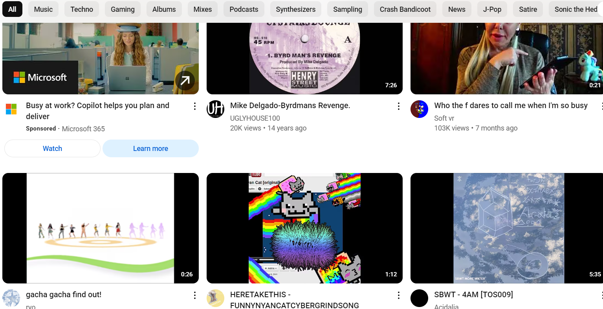Open more options for Mike Delgado-Byrdmans Revenge
Screen dimensions: 603x309
398,106
